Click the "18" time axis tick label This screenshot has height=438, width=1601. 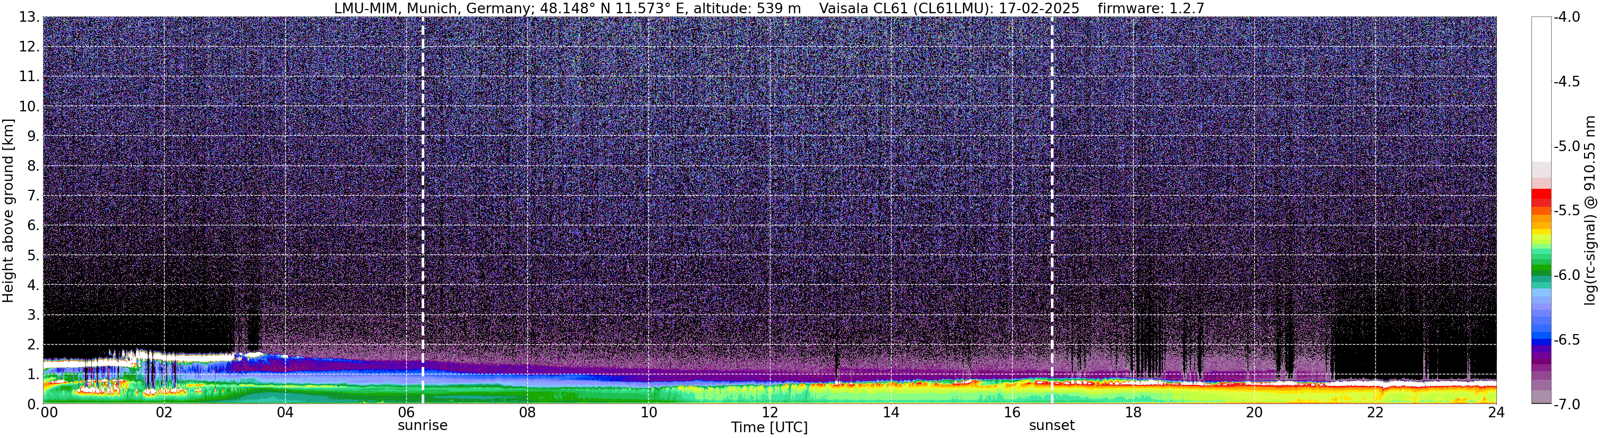point(1134,413)
